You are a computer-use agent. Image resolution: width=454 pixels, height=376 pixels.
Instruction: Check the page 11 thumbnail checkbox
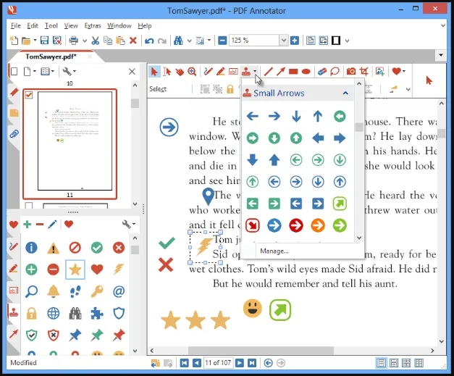coord(29,206)
